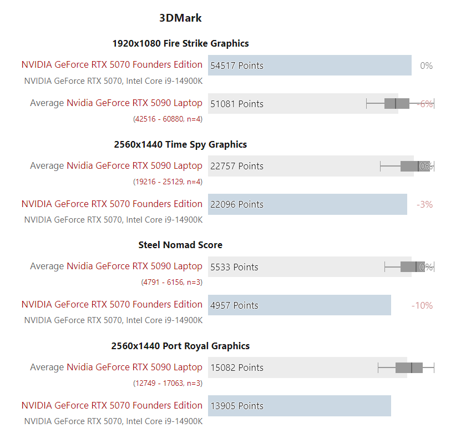Click the (12749 - 17063, n=3) range text
Screen dimensions: 466x443
(168, 383)
